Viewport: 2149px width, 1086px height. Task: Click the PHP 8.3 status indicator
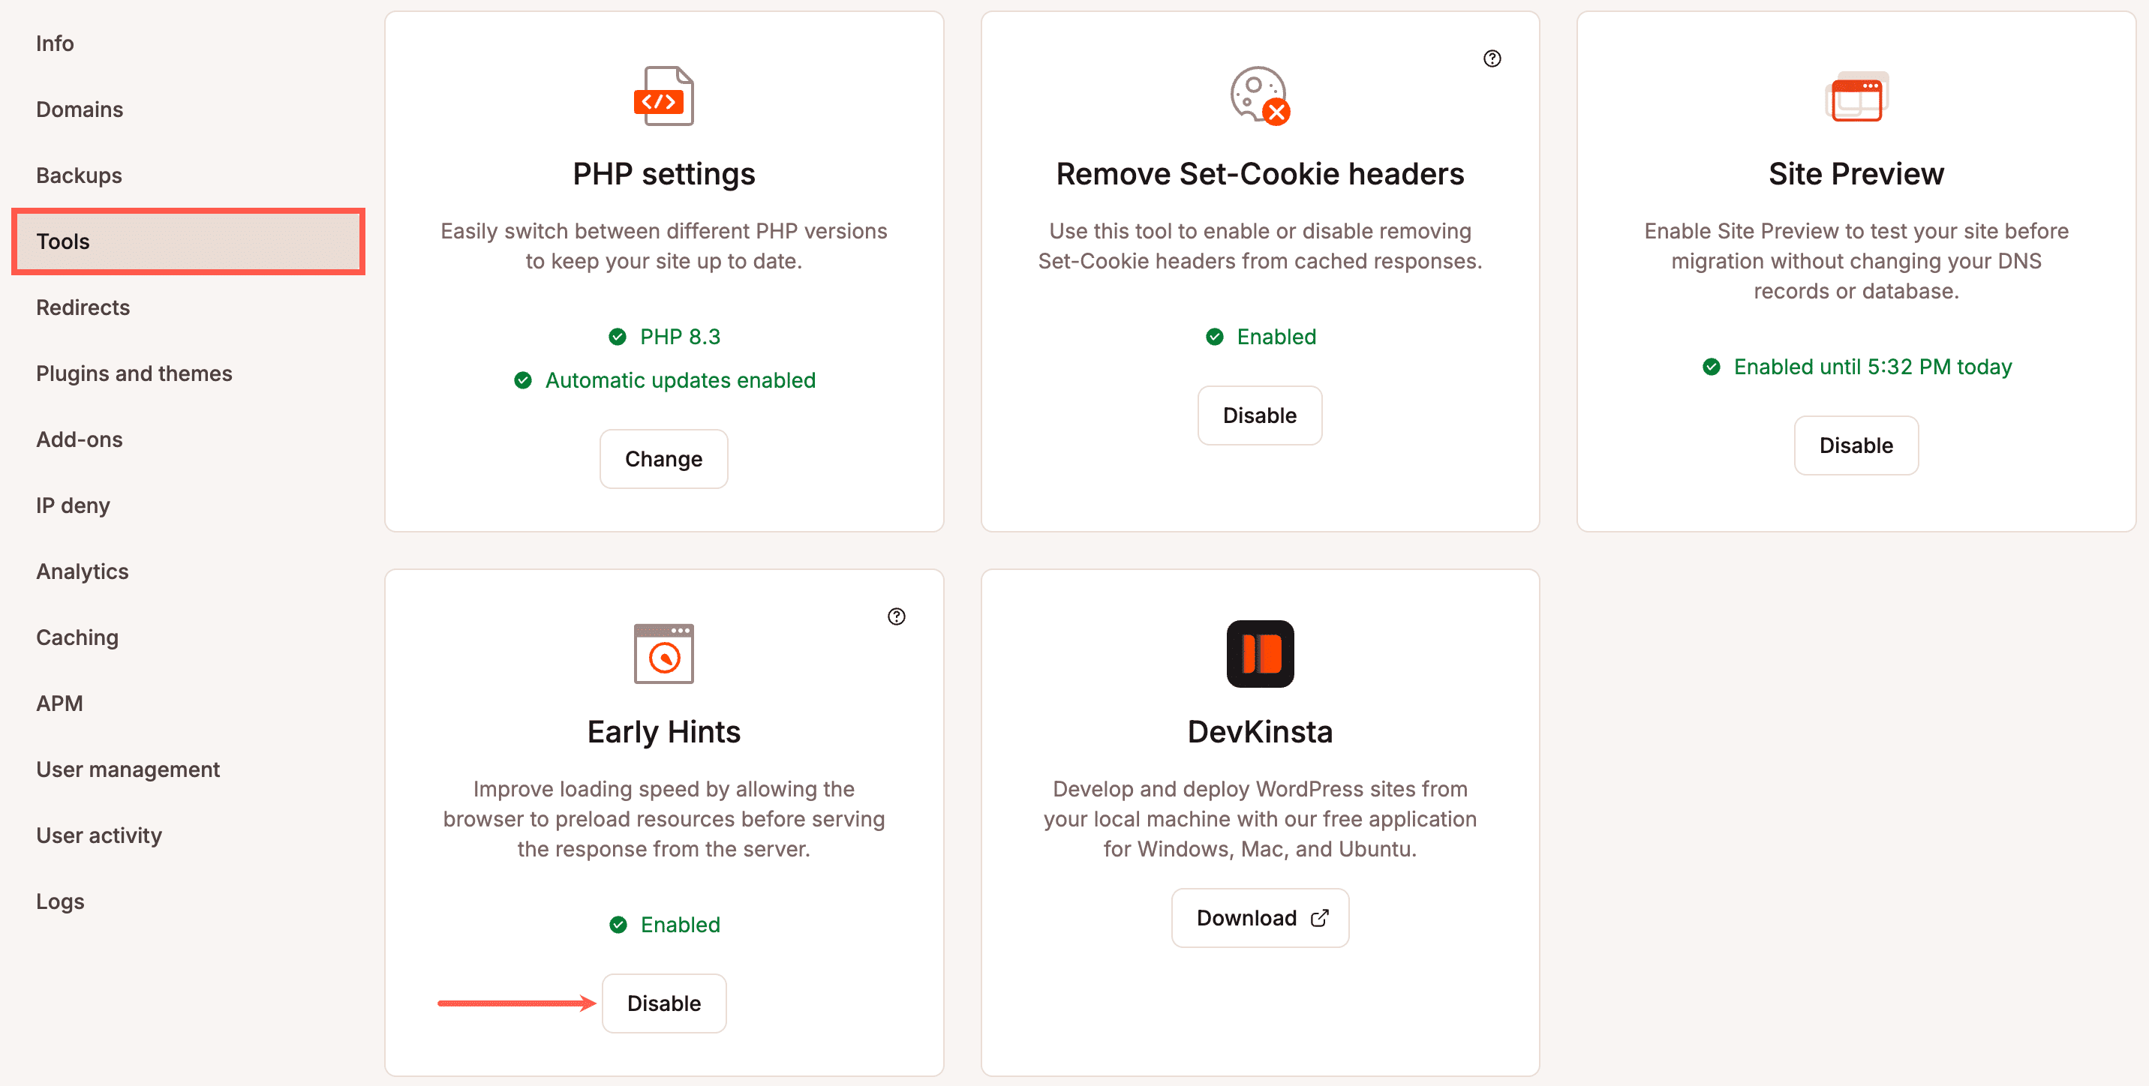(x=663, y=336)
